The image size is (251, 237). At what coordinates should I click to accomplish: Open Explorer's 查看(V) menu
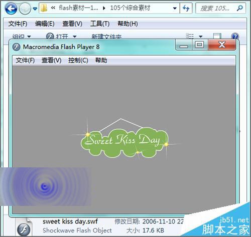click(72, 24)
